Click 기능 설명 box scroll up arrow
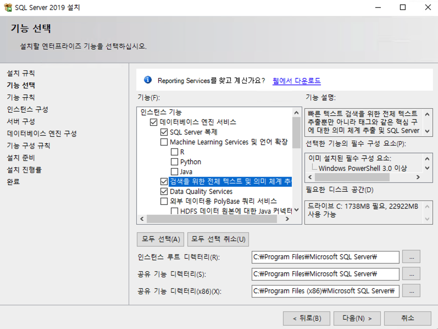438x329 pixels. tap(427, 114)
